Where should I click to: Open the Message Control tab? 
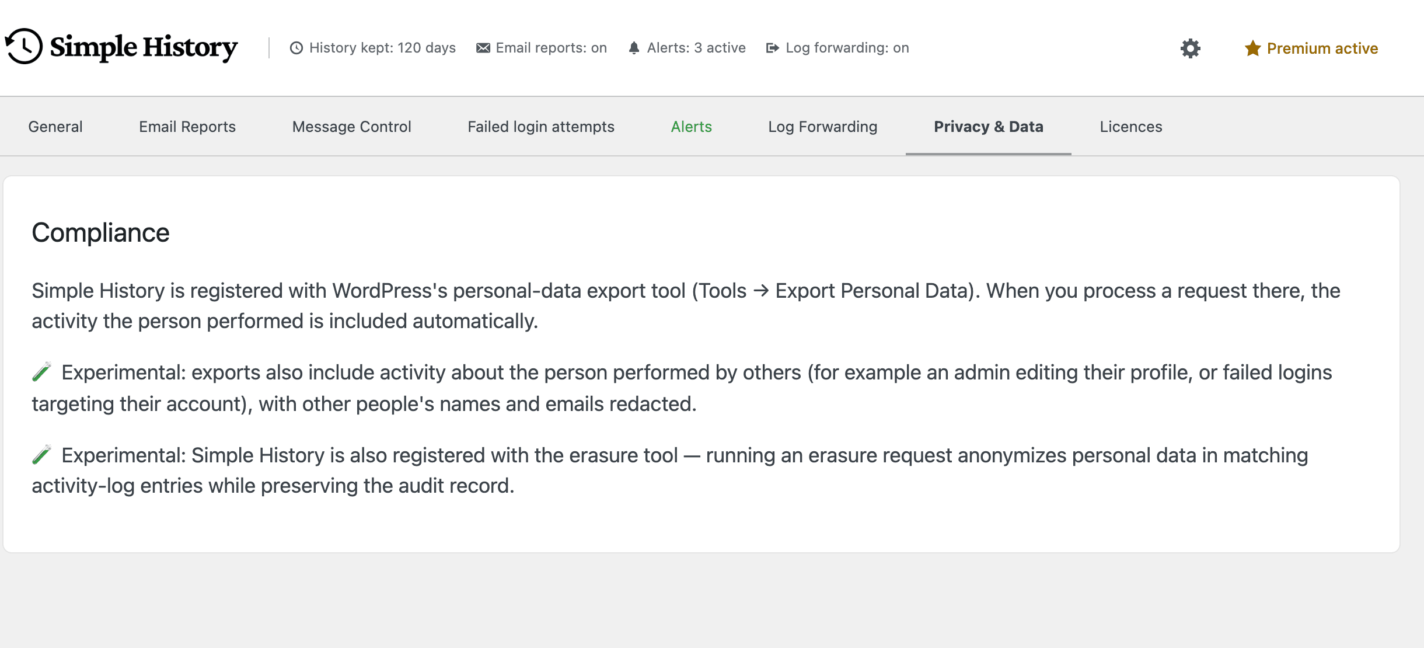click(352, 127)
